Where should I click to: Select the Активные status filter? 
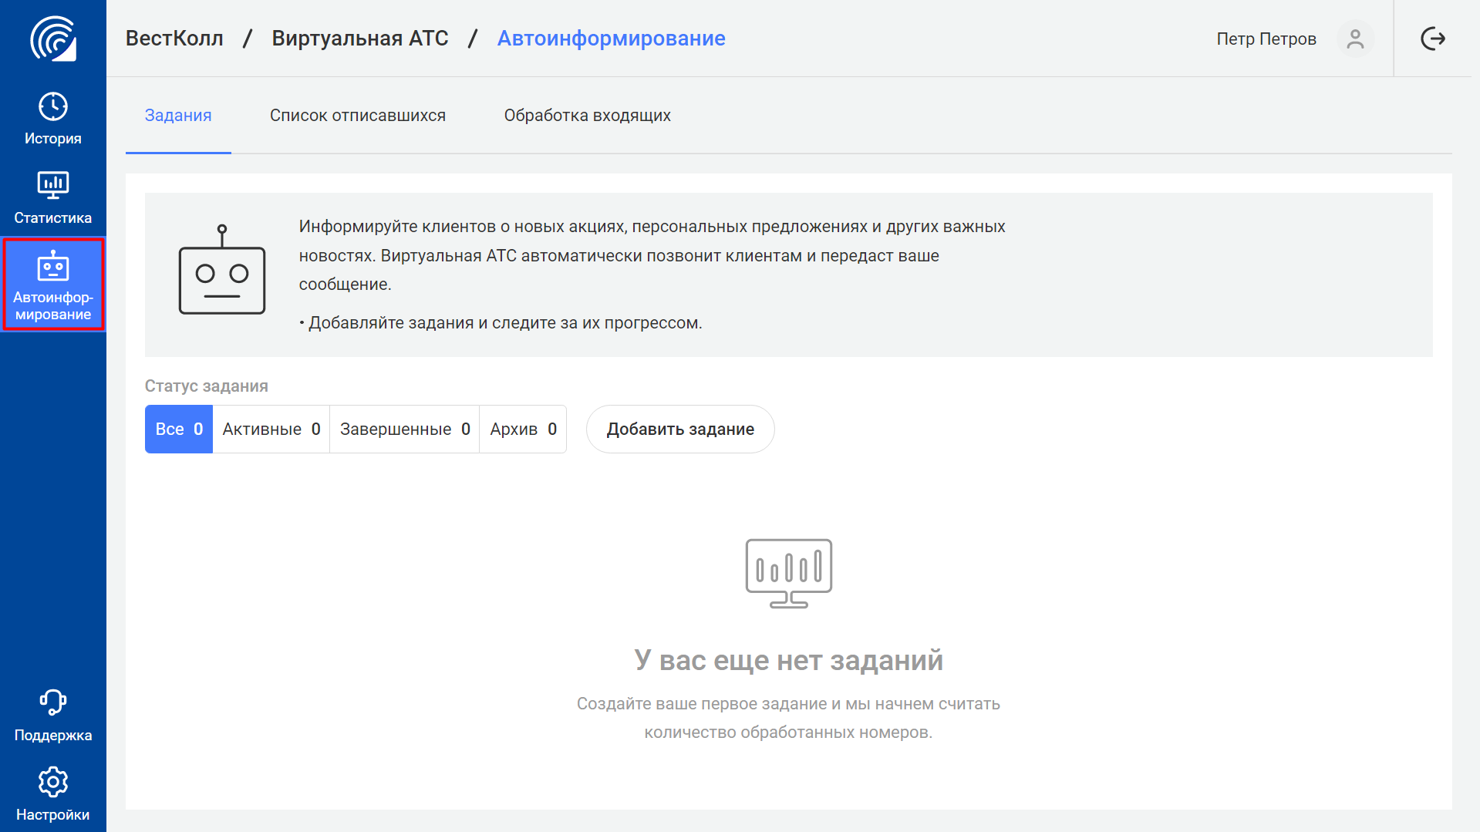point(271,429)
